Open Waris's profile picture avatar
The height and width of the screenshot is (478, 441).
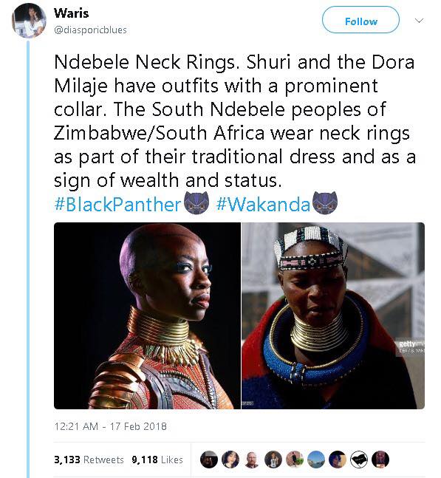click(29, 21)
